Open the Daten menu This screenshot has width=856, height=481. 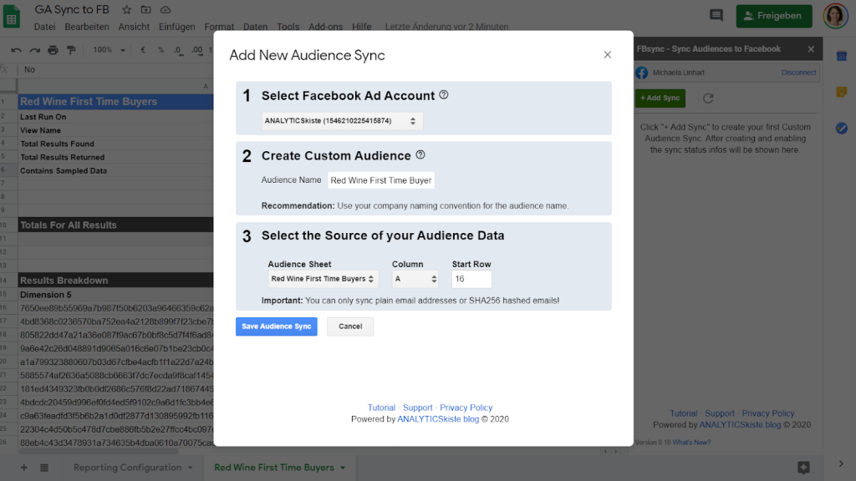click(256, 27)
